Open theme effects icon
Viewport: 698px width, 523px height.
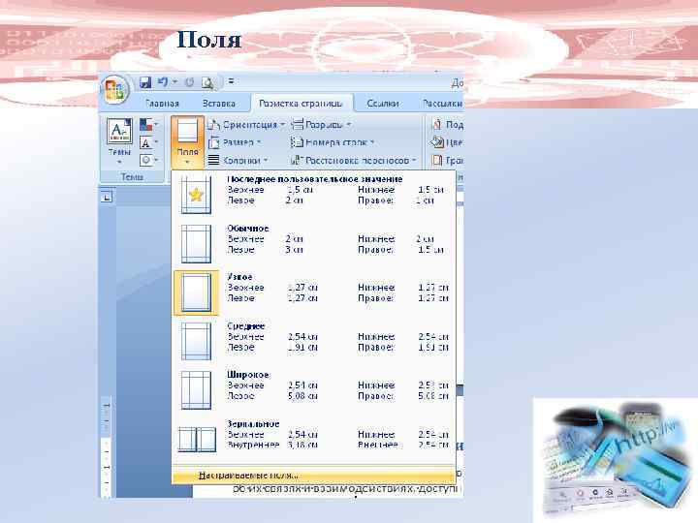(x=145, y=160)
